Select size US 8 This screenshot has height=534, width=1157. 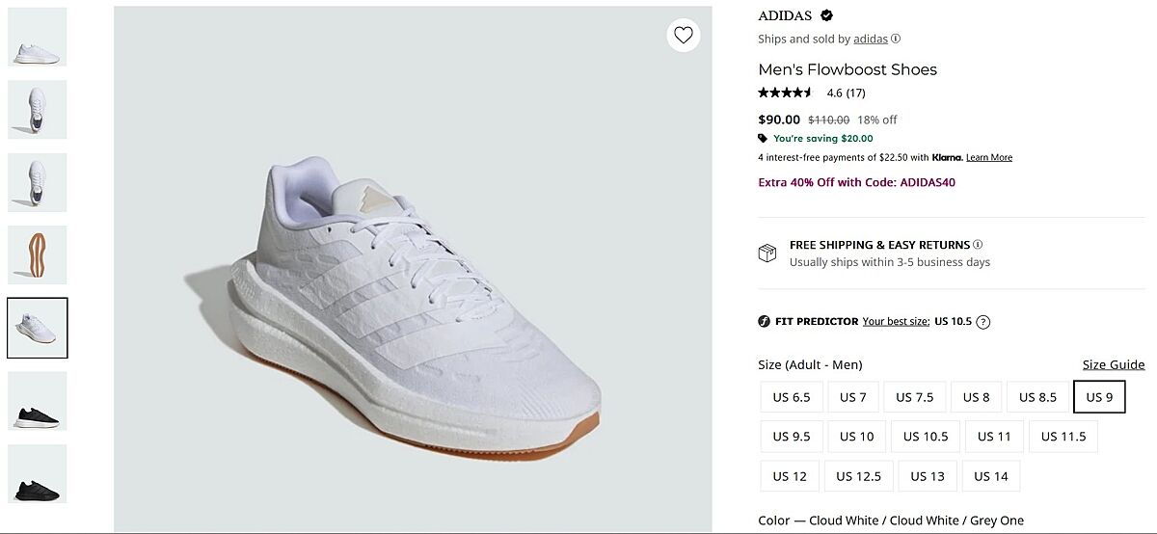(x=976, y=397)
